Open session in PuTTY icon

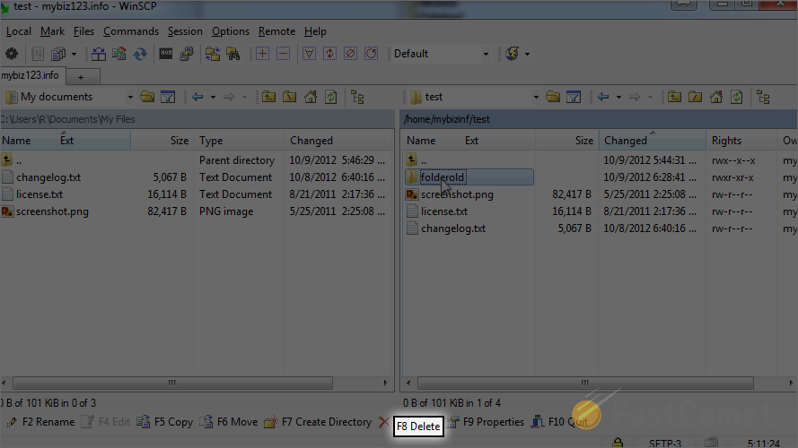(187, 54)
